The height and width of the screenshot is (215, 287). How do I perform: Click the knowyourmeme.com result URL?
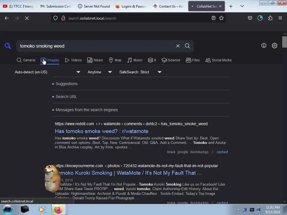[136, 166]
